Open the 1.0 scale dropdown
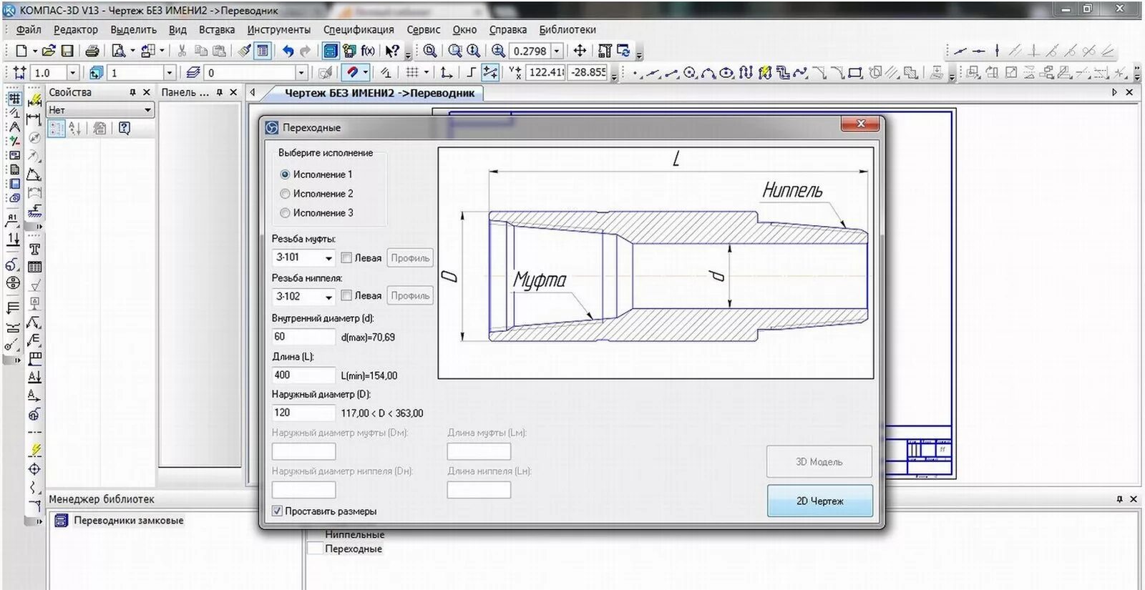This screenshot has height=590, width=1145. [72, 72]
